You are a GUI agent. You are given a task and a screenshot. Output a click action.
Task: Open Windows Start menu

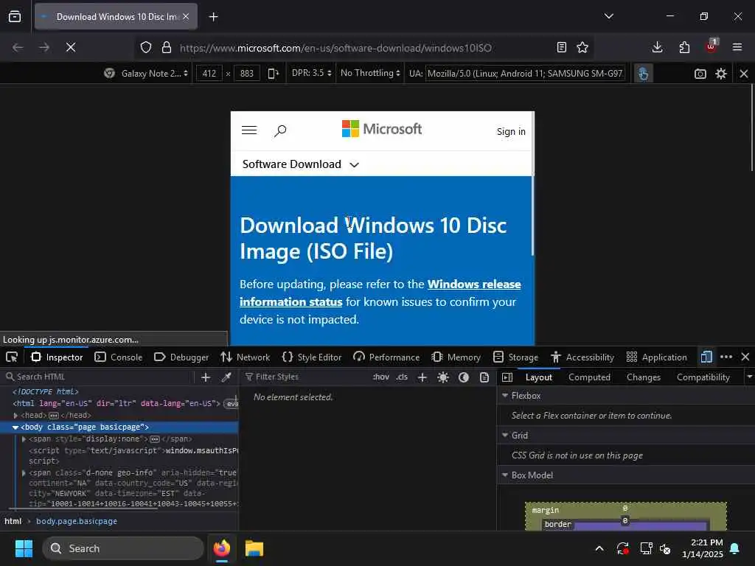point(24,548)
